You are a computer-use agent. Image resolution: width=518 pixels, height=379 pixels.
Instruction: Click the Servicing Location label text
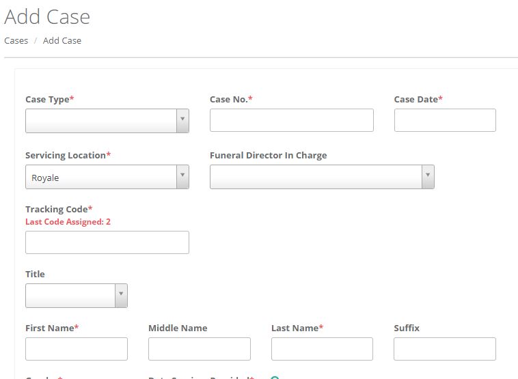coord(67,155)
